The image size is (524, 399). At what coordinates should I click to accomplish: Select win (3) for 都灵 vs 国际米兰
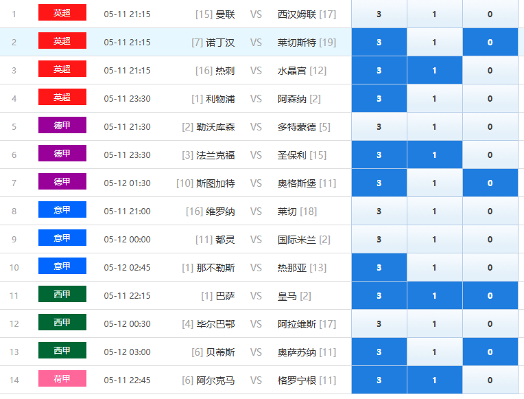click(x=379, y=239)
